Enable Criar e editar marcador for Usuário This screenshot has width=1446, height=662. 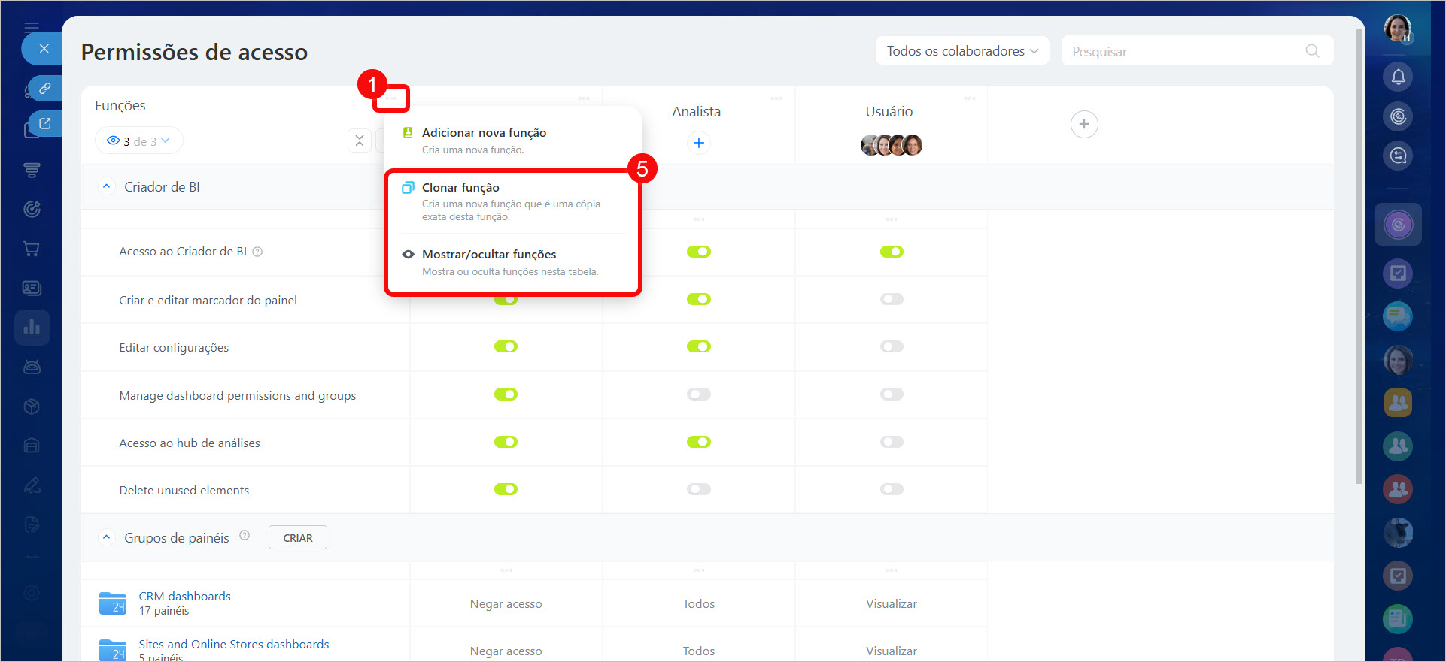(892, 299)
